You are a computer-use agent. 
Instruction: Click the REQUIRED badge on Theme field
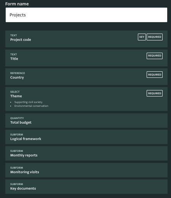[x=155, y=93]
